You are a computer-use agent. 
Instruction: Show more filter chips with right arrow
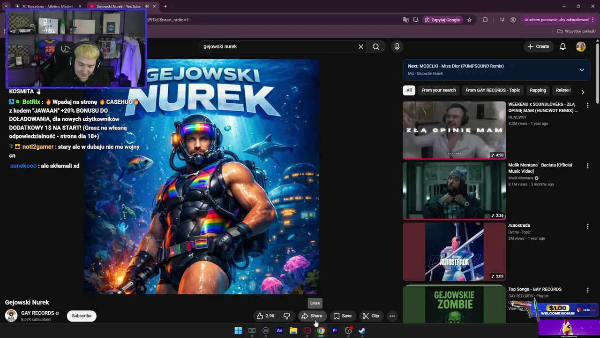coord(583,92)
